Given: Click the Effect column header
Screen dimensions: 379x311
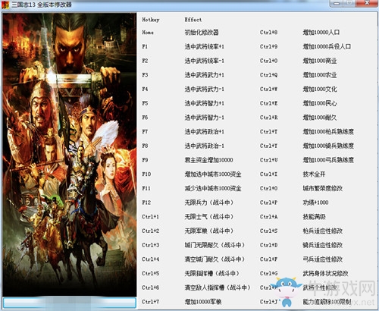Looking at the screenshot, I should 193,20.
